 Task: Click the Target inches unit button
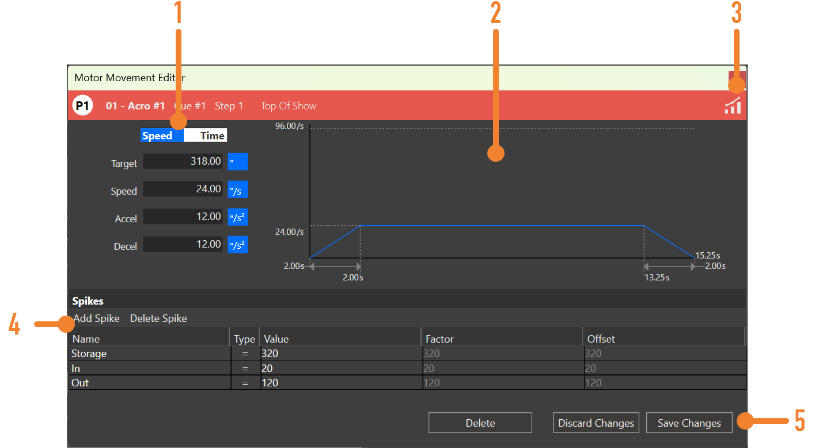click(237, 162)
